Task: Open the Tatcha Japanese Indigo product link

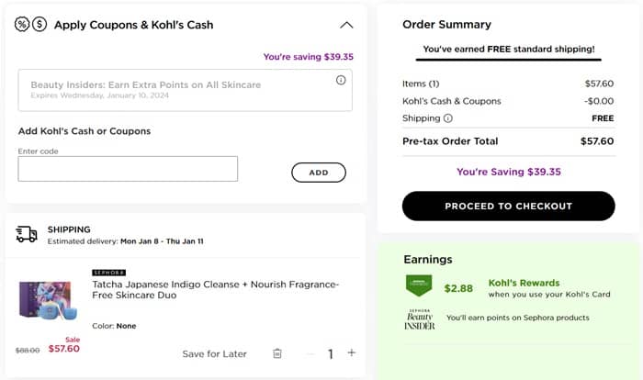Action: (x=216, y=290)
